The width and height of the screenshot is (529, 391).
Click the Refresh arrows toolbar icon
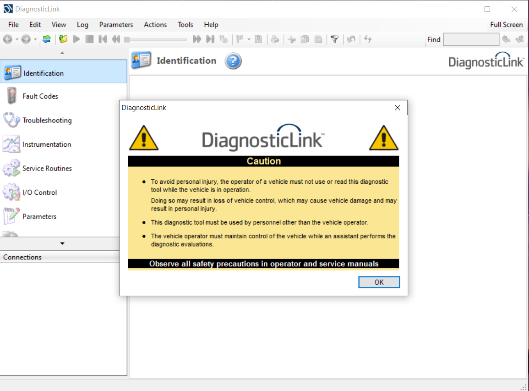(x=368, y=39)
